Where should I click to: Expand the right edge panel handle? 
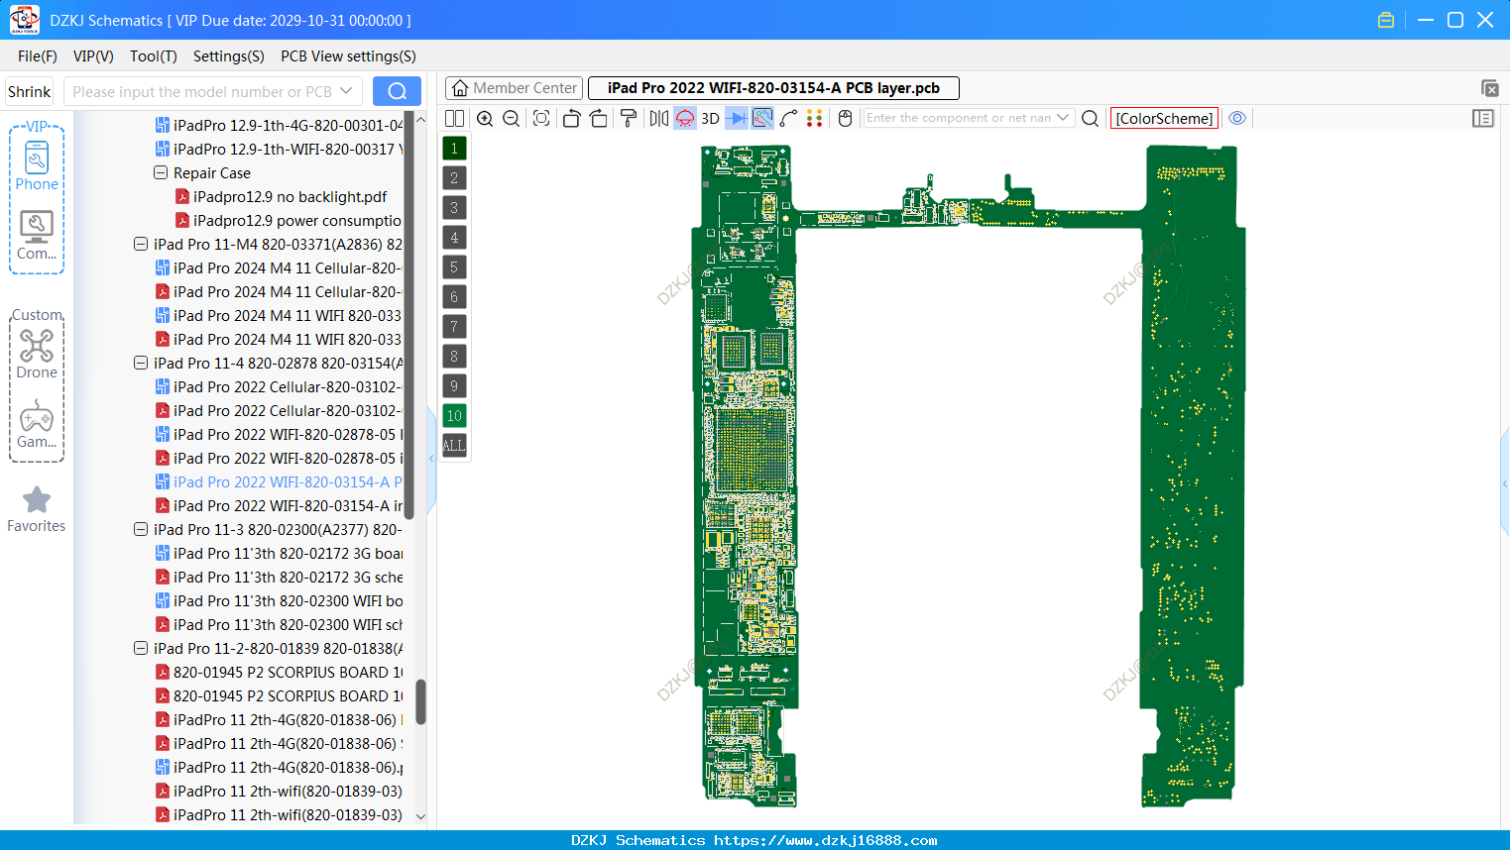point(1505,483)
